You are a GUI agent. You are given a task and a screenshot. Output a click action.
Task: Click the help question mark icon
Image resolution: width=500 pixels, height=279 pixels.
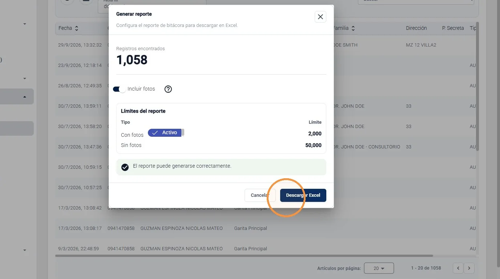(168, 89)
